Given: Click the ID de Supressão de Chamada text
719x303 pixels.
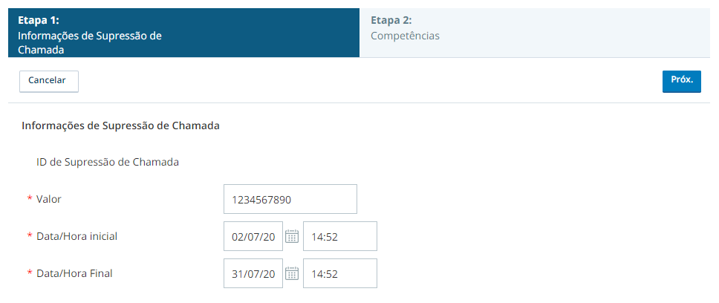Looking at the screenshot, I should (107, 163).
